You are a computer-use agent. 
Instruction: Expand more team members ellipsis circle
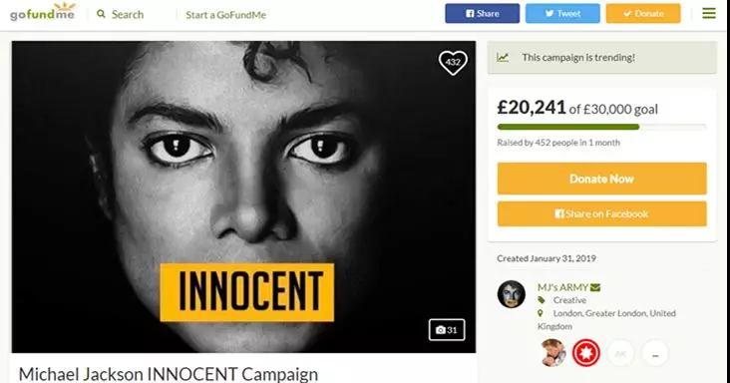coord(655,355)
